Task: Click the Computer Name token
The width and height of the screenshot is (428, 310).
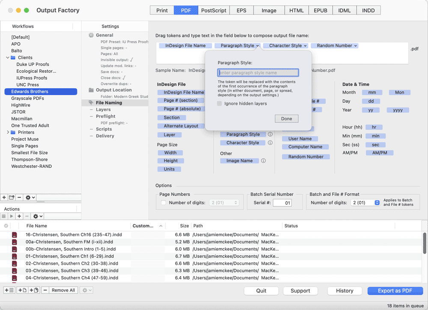Action: (x=305, y=147)
